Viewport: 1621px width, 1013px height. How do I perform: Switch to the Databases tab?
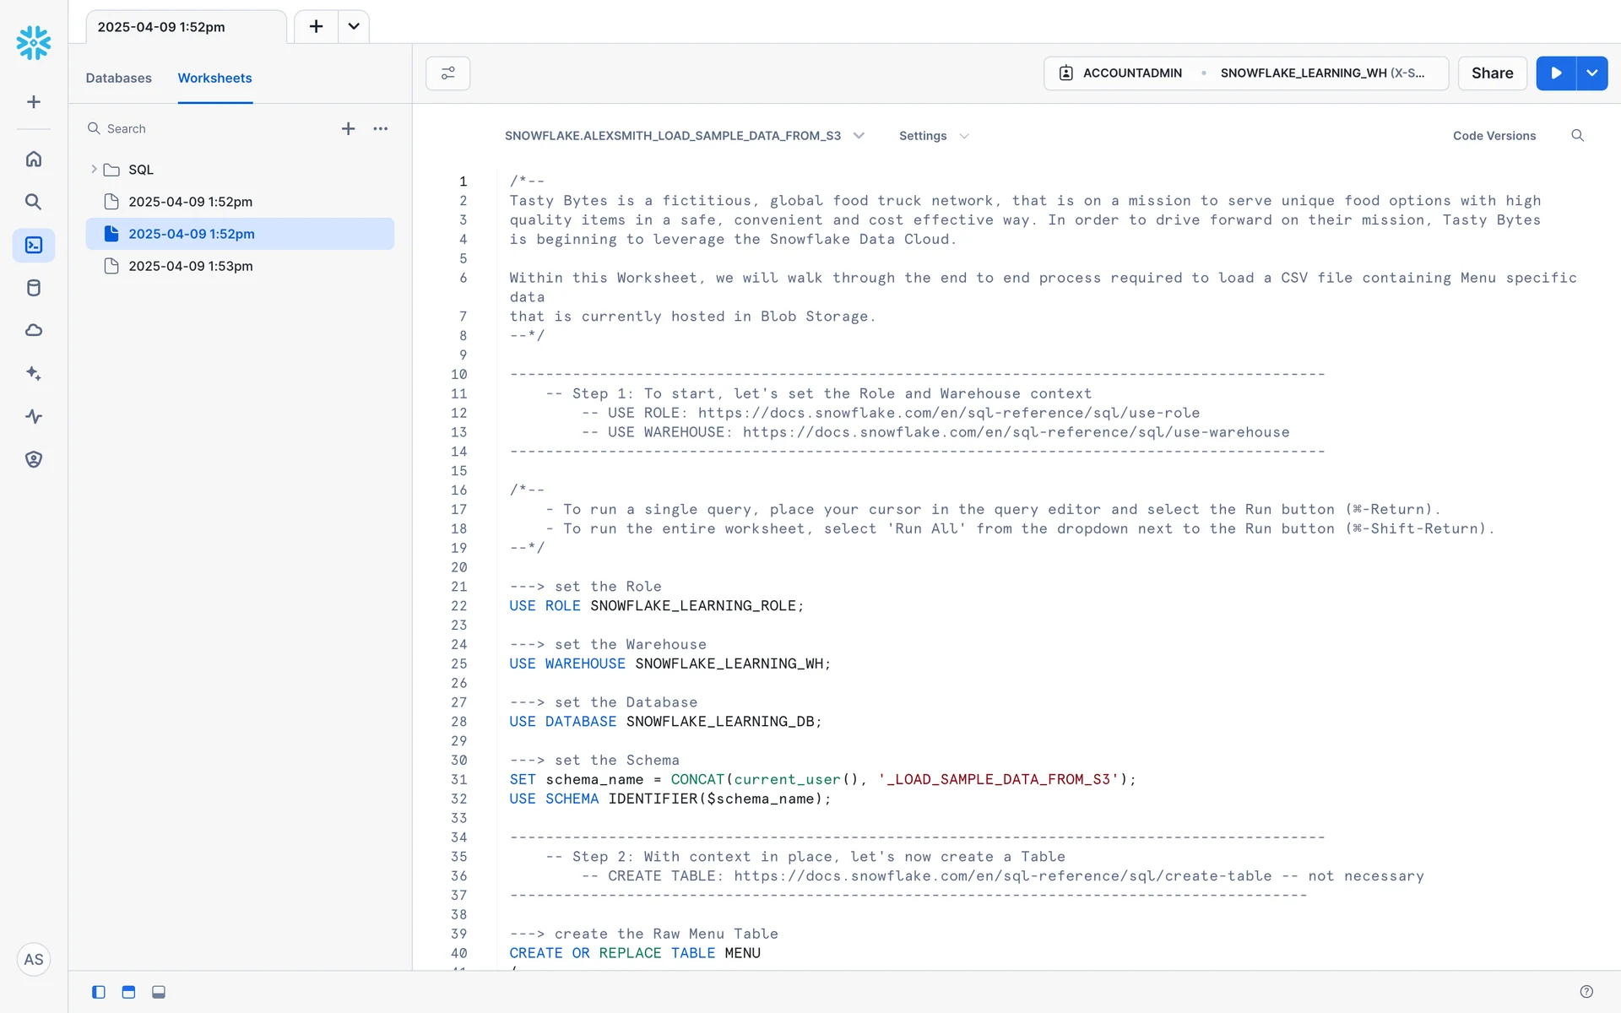[118, 78]
